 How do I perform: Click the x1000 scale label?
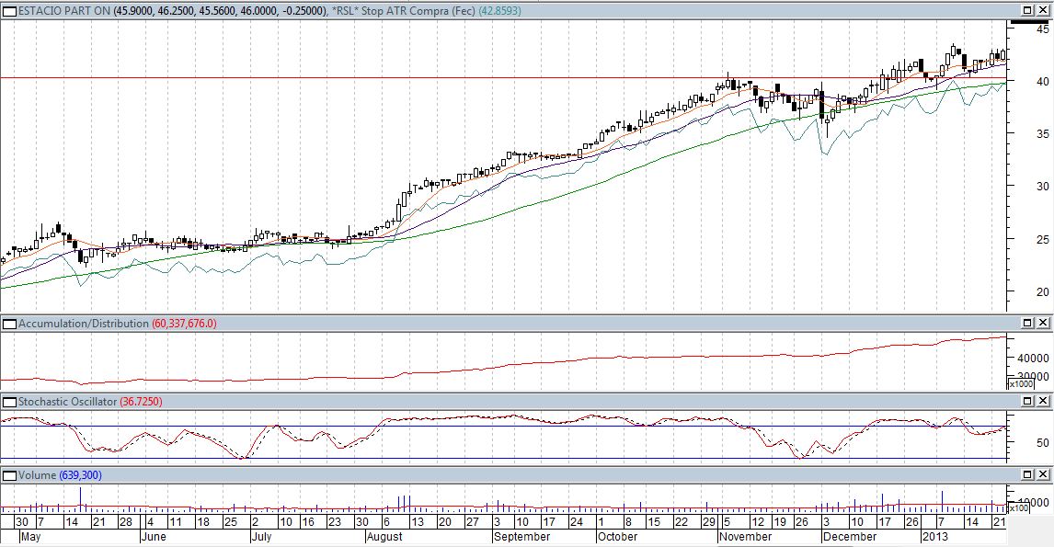pos(1021,384)
